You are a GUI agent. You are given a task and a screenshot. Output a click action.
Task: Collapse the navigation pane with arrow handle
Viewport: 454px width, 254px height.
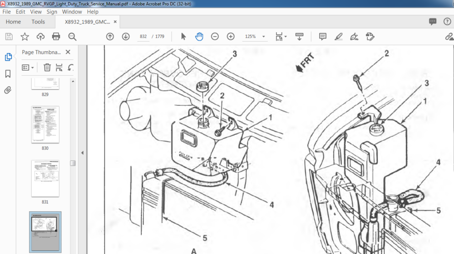point(83,153)
